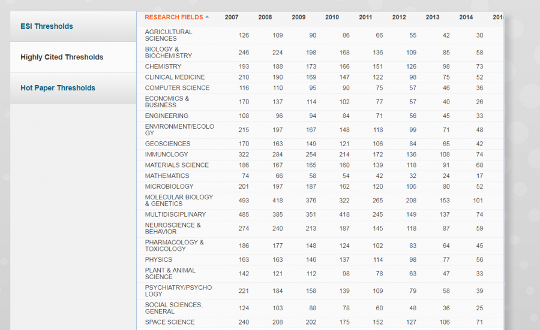Click the 2011 value 145 for Neuroscience & Behavior
The height and width of the screenshot is (330, 540).
[x=378, y=229]
